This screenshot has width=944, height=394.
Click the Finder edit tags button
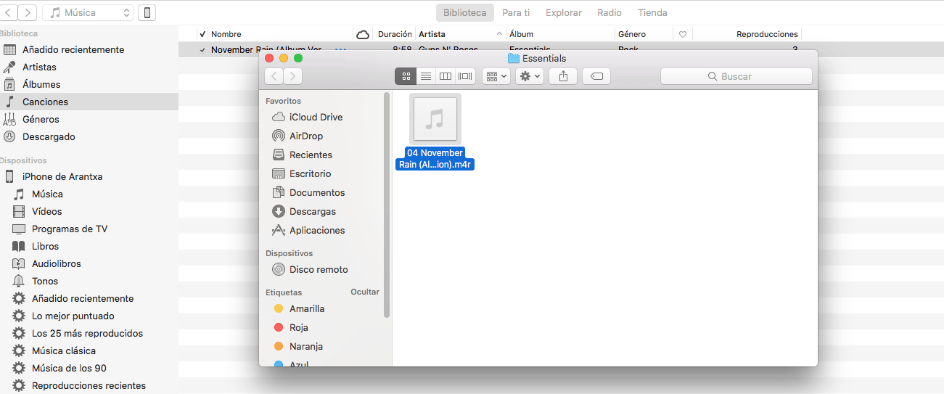pos(596,76)
